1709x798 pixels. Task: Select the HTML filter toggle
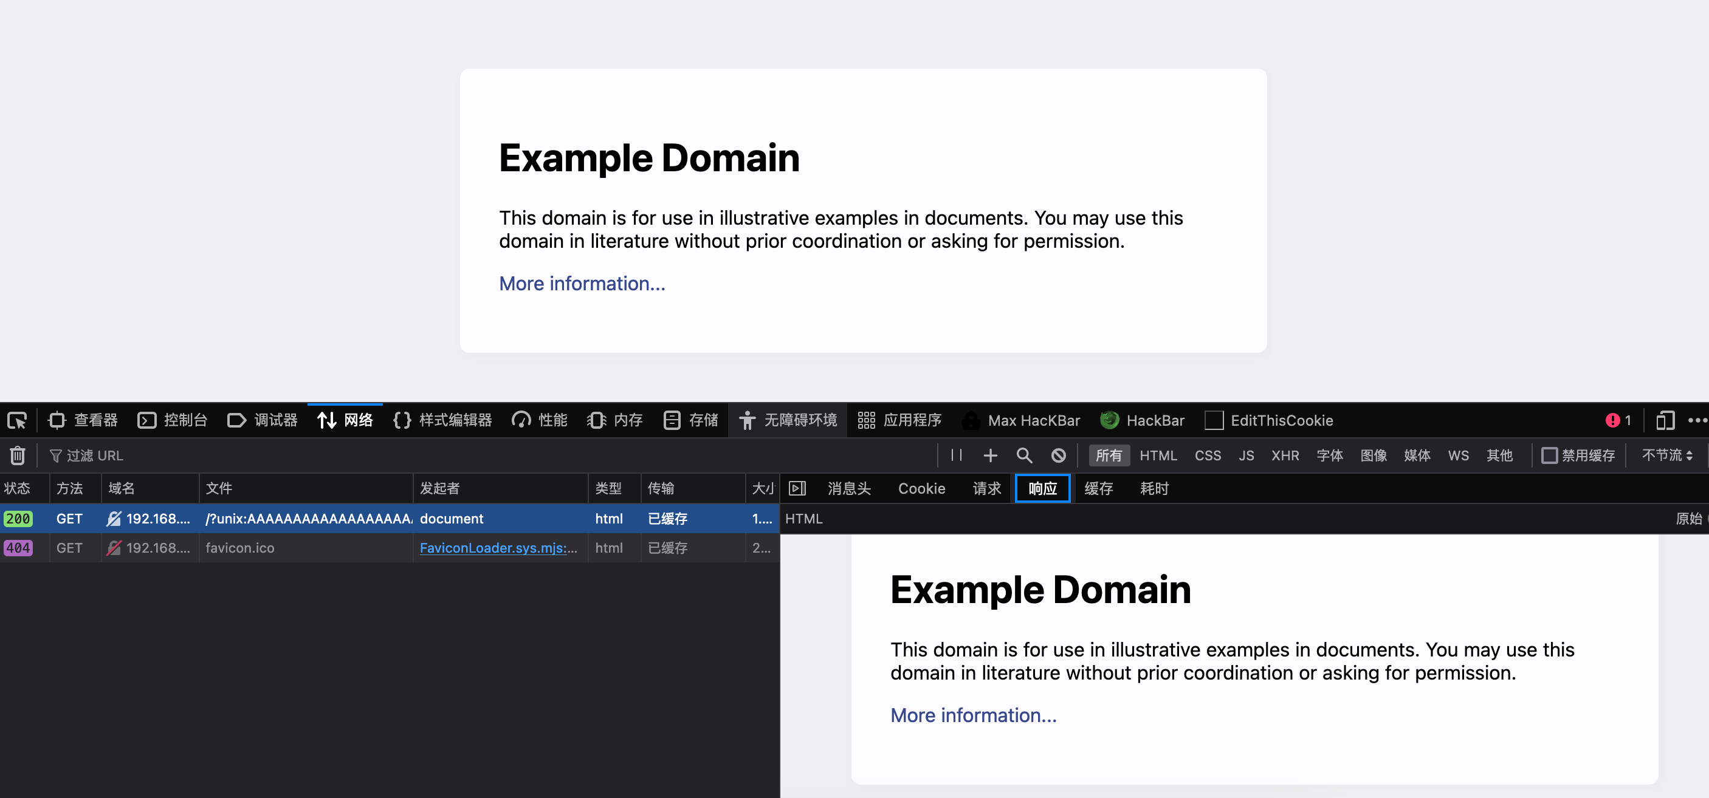[1158, 455]
